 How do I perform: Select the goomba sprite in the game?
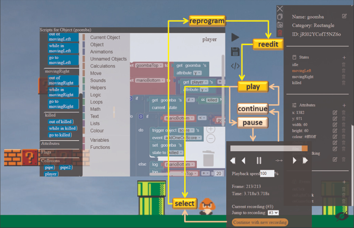(207, 206)
